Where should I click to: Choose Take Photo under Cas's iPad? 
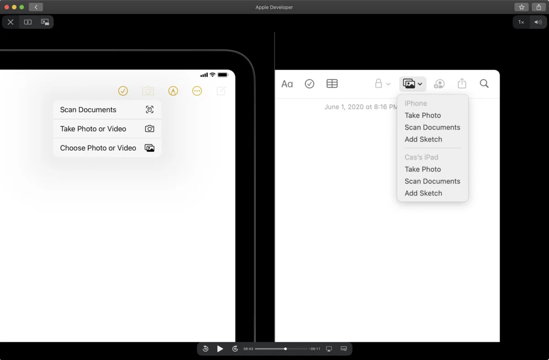point(423,169)
